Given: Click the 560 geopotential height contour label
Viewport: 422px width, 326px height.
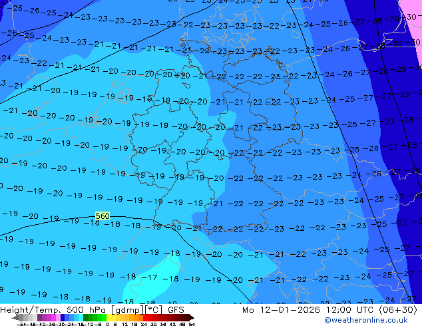Looking at the screenshot, I should click(103, 216).
